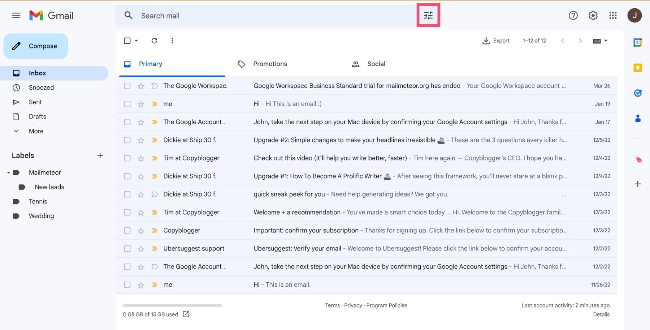
Task: Check the 11/26/22 email from me
Action: [127, 284]
